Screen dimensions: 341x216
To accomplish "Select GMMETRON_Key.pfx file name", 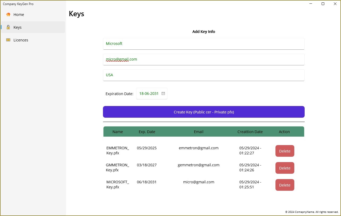I will (x=117, y=167).
